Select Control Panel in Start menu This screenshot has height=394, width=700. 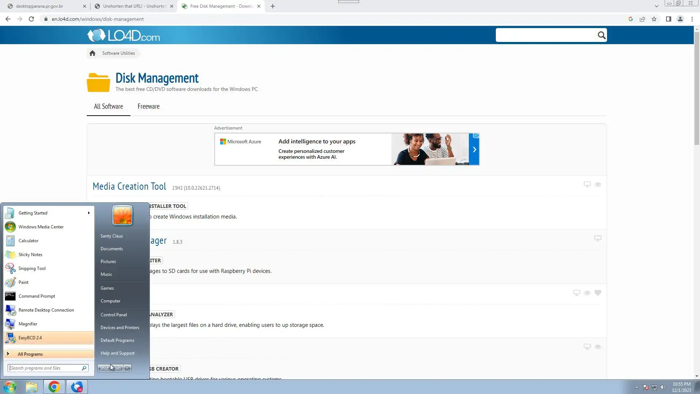coord(114,315)
